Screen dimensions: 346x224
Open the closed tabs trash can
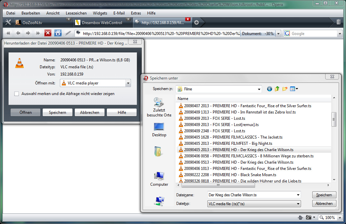coord(338,22)
